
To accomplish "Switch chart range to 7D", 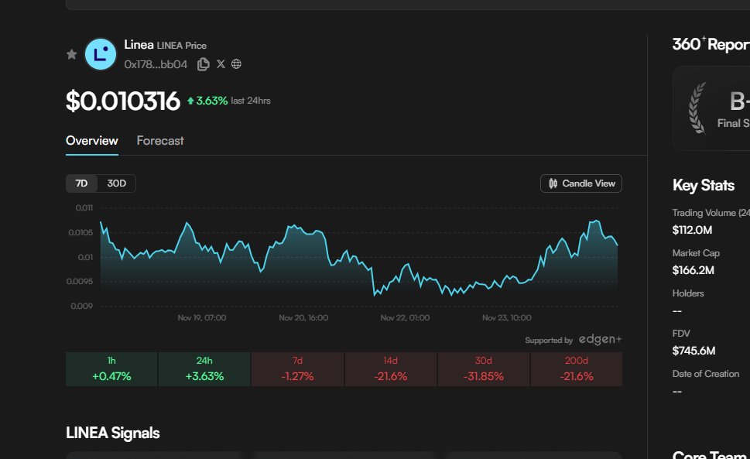I will coord(81,183).
